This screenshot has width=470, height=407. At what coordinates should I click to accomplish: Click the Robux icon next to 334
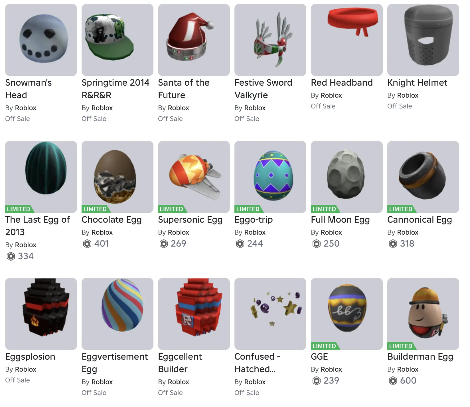pyautogui.click(x=11, y=256)
